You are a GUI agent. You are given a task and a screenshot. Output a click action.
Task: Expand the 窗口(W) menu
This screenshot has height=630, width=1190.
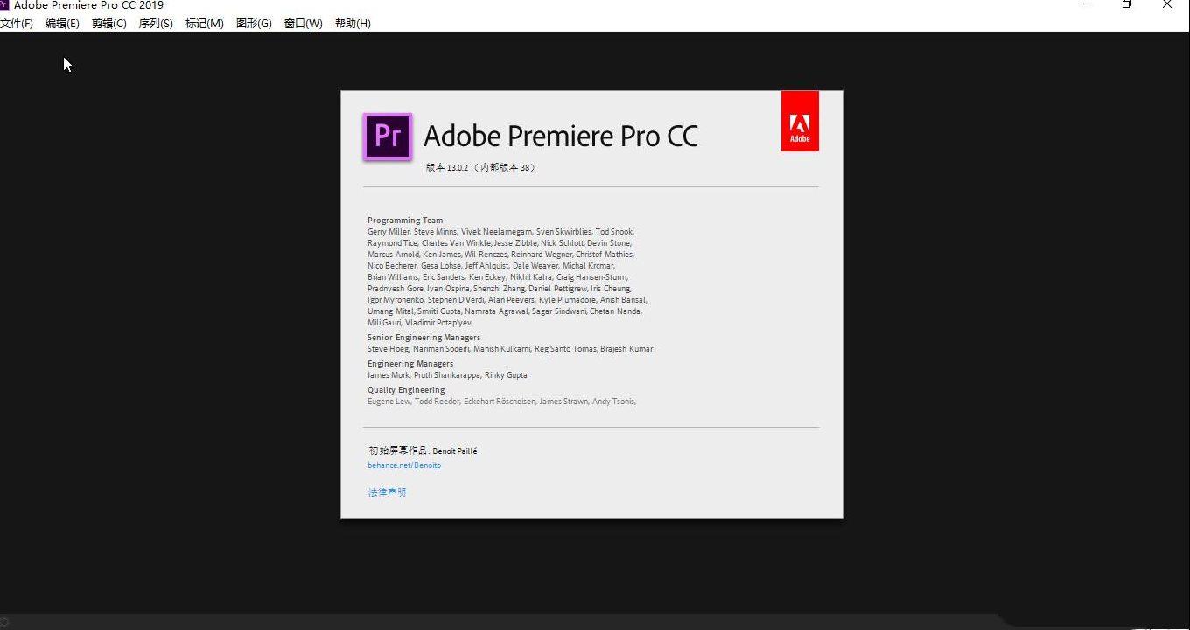point(303,24)
